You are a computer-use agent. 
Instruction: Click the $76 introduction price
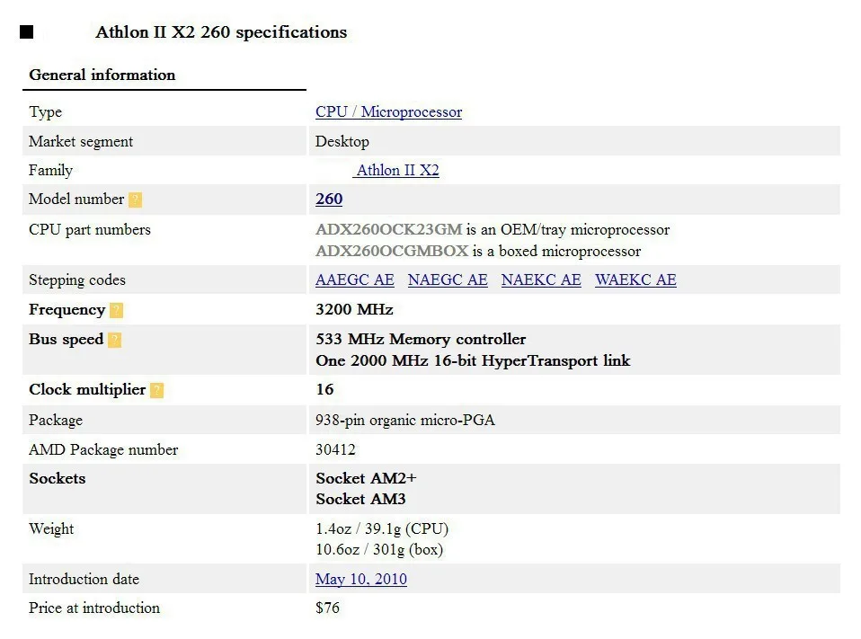coord(327,608)
